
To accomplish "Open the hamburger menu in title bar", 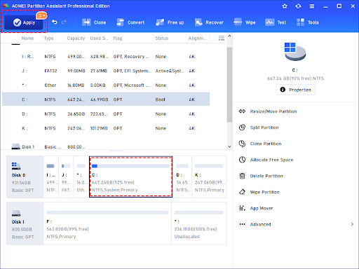I will [x=312, y=6].
